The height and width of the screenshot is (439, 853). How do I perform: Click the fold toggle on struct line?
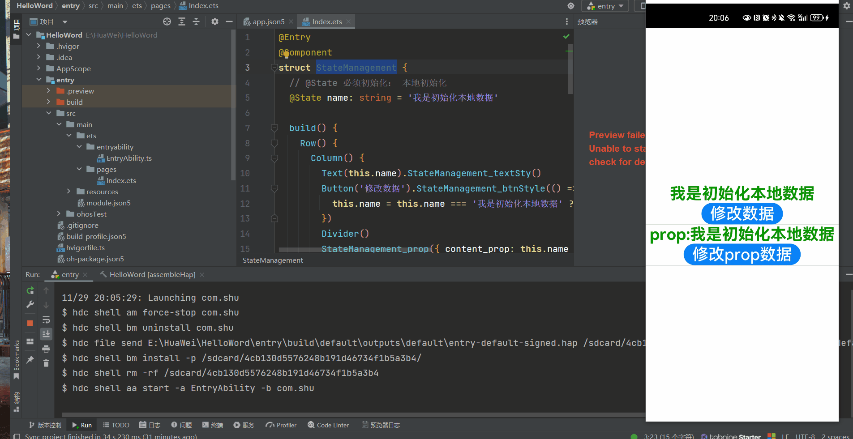(x=274, y=68)
